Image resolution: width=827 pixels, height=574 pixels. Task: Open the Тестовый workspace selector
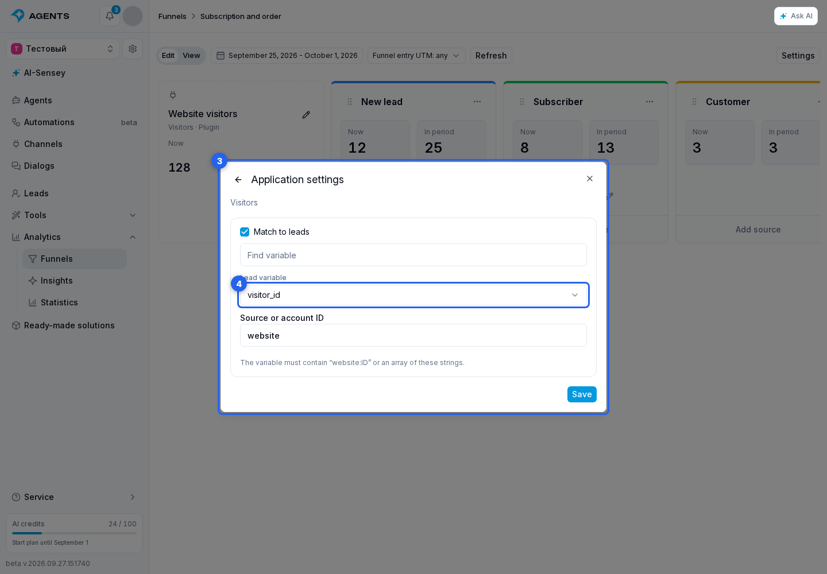click(x=63, y=49)
